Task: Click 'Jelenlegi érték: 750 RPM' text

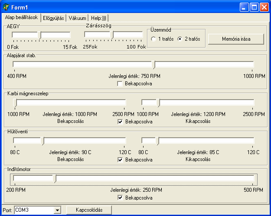Action: (x=134, y=76)
